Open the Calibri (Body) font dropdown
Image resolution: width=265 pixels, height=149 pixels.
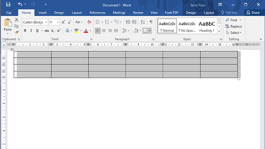point(35,22)
